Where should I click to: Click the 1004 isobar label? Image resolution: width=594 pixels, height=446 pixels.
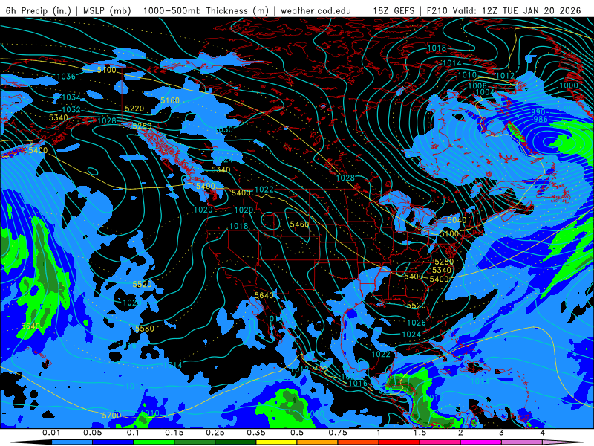(485, 92)
